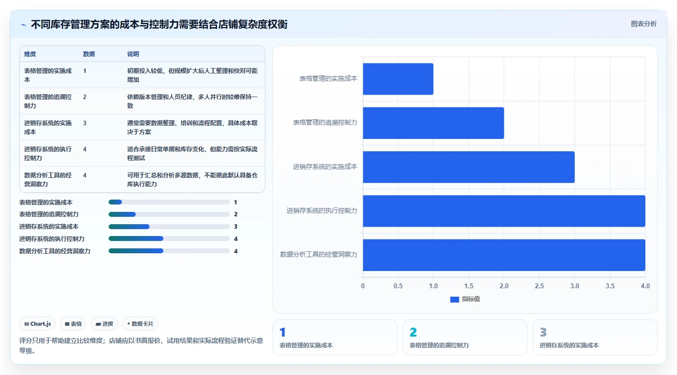Screen dimensions: 677x375
Task: Click x-axis tick label 2.5
Action: point(539,286)
